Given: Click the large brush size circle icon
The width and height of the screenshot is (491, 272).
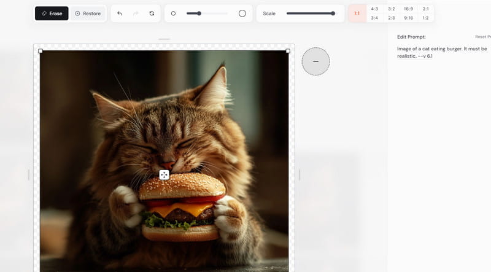Looking at the screenshot, I should [242, 14].
